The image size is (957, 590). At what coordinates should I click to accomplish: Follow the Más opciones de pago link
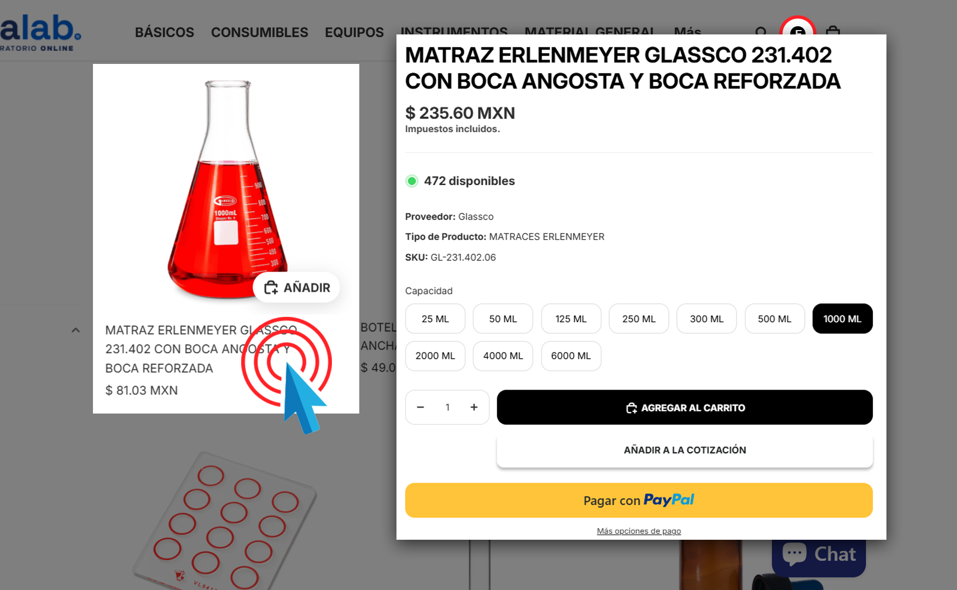click(x=639, y=531)
